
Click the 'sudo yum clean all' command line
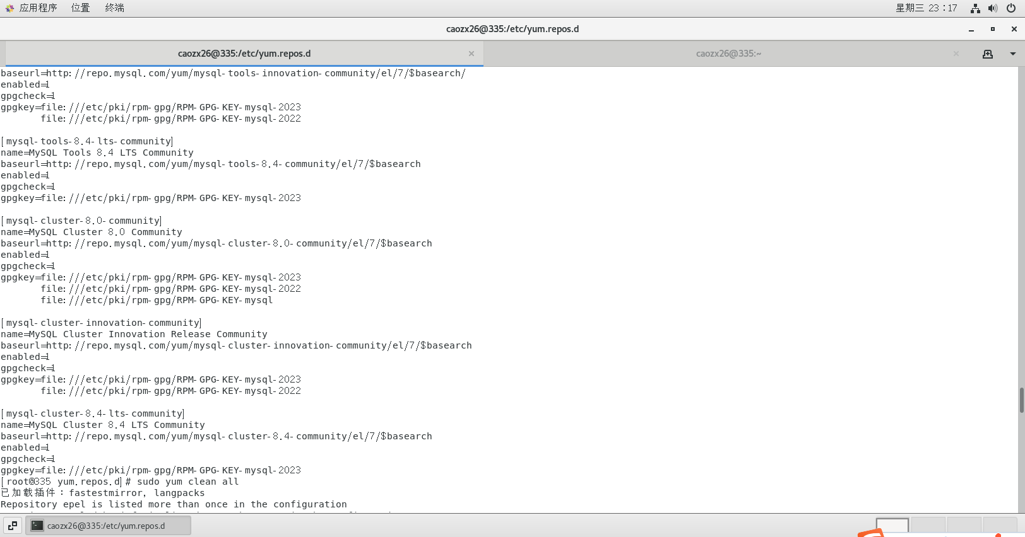(120, 482)
